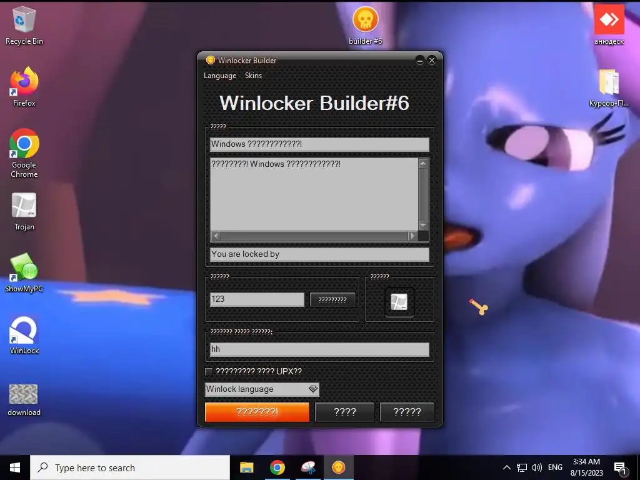This screenshot has height=480, width=640.
Task: Click the taskbar search box
Action: tap(130, 467)
